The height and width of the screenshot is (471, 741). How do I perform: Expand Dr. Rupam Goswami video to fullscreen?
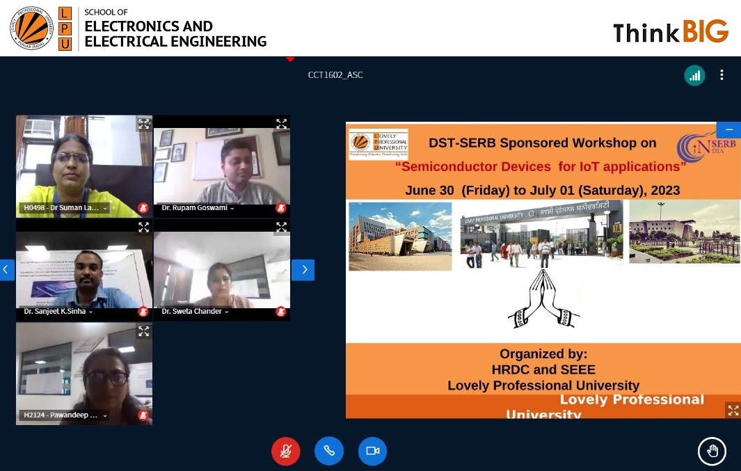coord(282,124)
